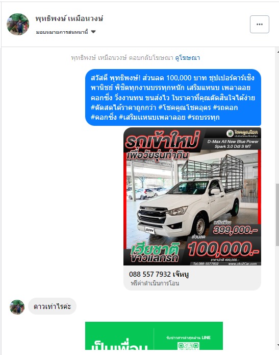Click the โชคคูณโชค logo in the ad image

(243, 133)
